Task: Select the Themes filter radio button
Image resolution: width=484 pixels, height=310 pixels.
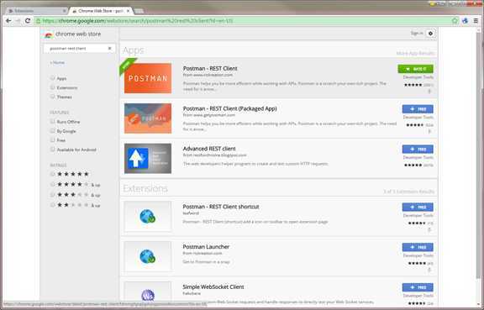Action: [52, 97]
